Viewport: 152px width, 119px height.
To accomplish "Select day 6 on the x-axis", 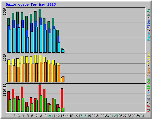I will pyautogui.click(x=32, y=116).
